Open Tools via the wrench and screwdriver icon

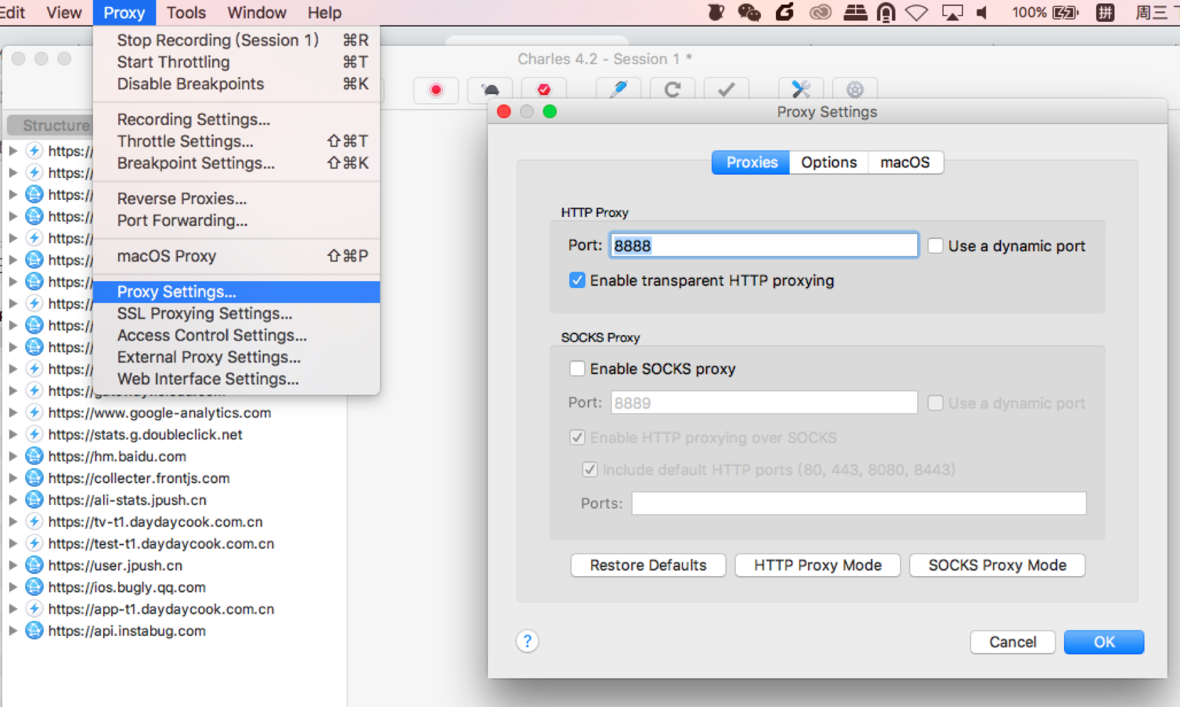pos(801,89)
